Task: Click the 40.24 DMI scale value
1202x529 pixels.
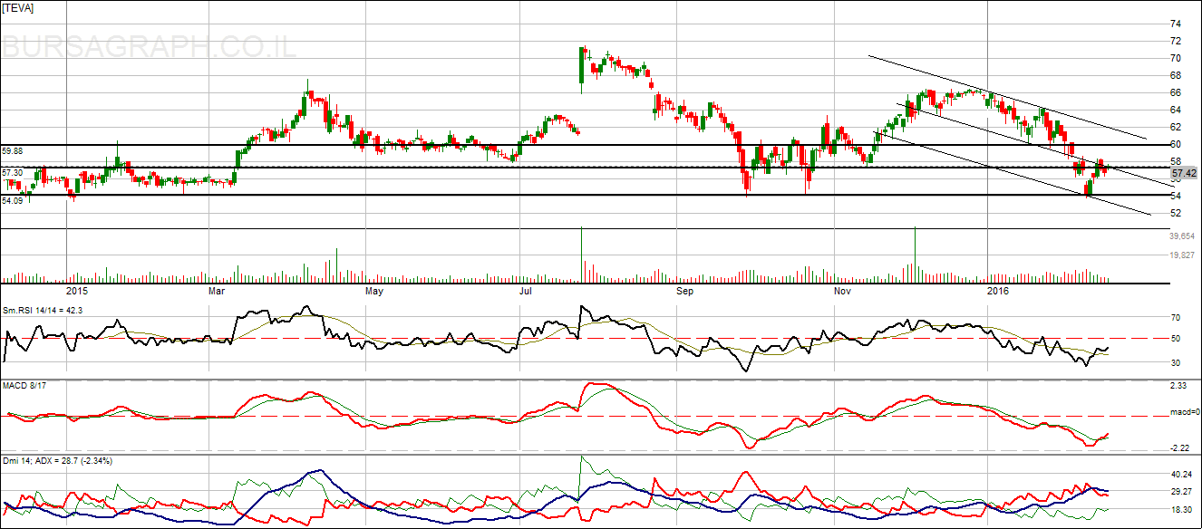Action: point(1181,474)
